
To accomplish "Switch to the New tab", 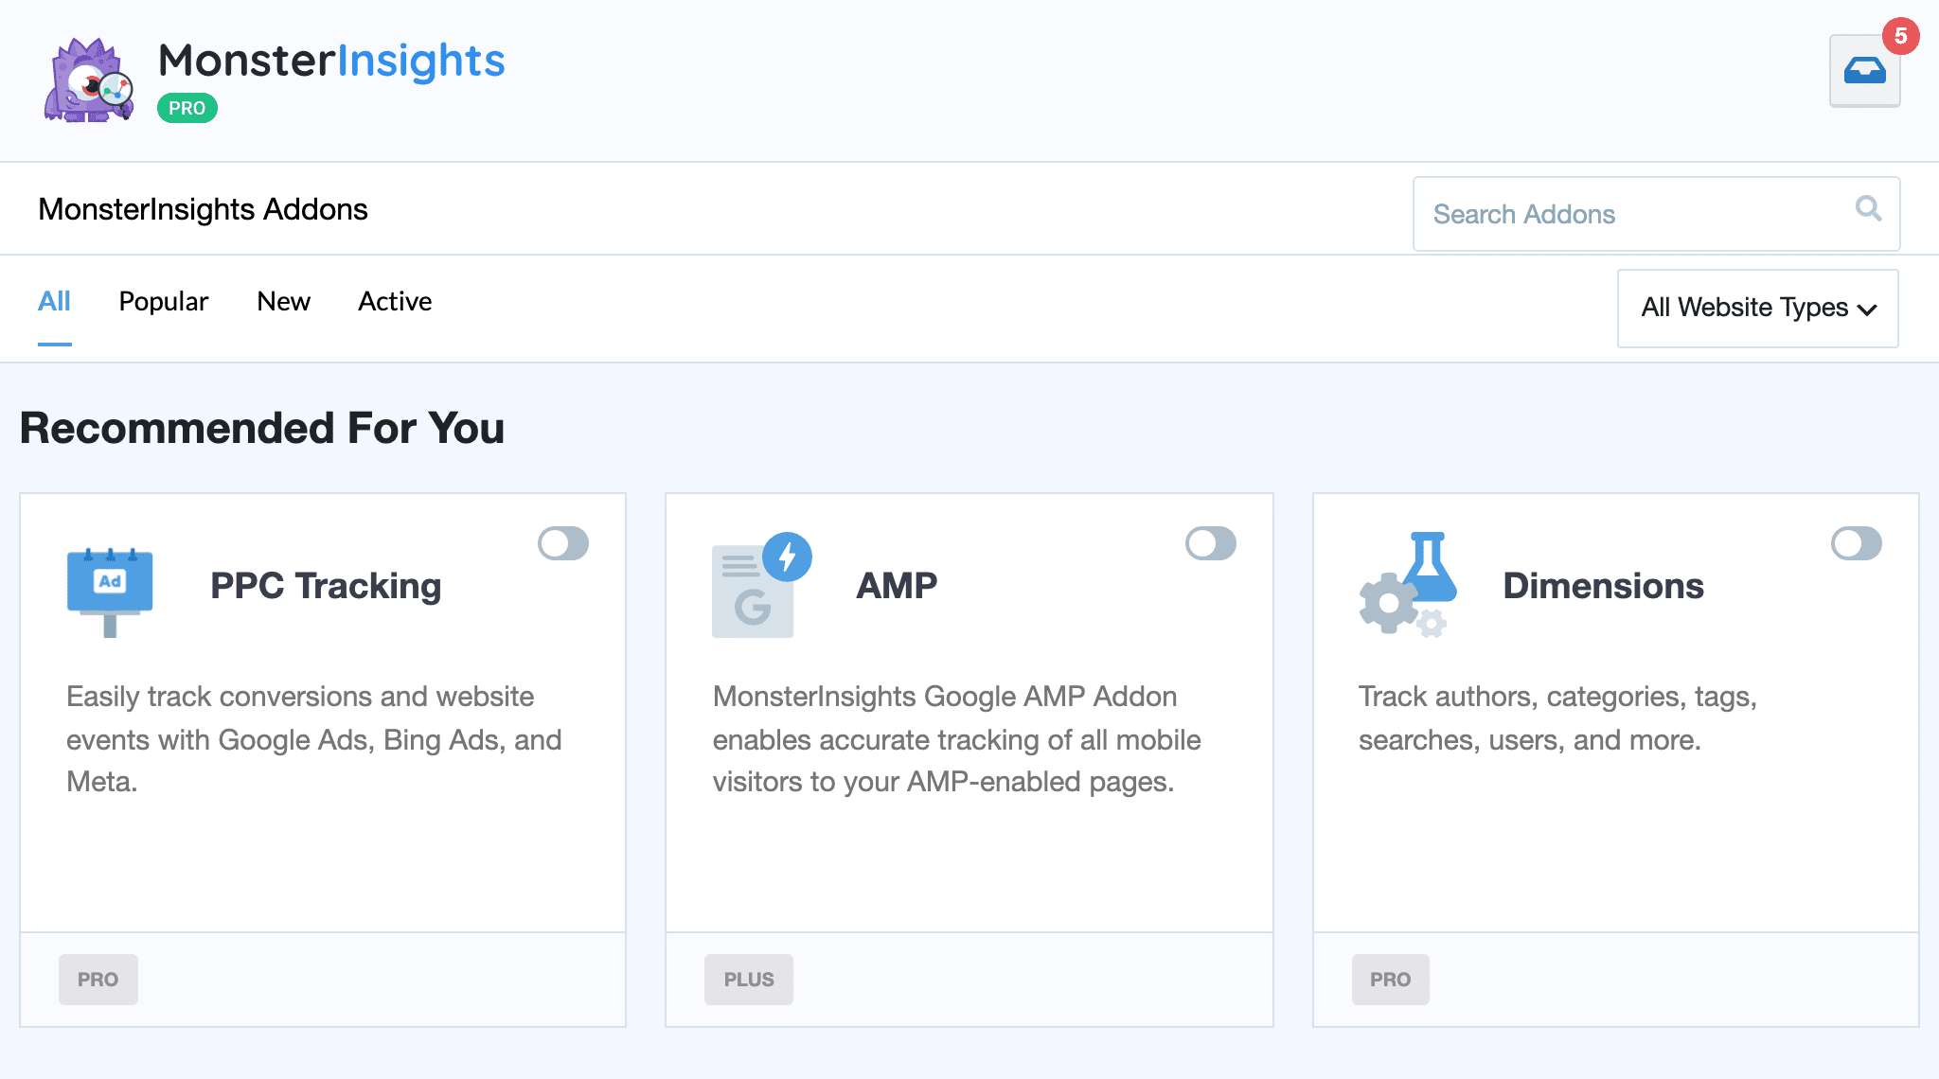I will 283,301.
